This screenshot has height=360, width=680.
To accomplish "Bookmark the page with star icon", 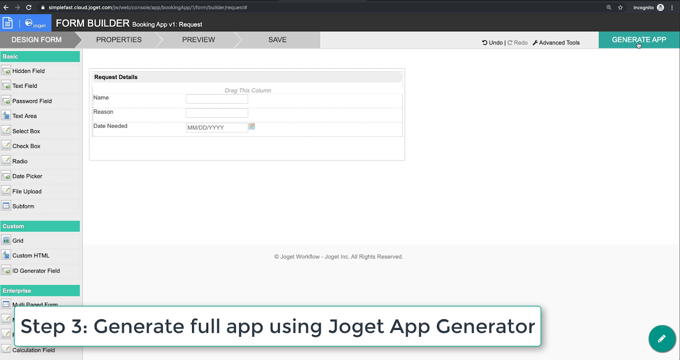I will [620, 7].
